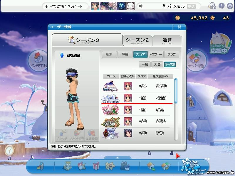Close the ユーザー情報 window
The width and height of the screenshot is (235, 176).
pyautogui.click(x=179, y=27)
